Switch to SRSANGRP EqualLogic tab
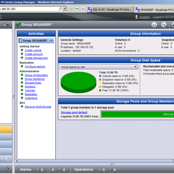The width and height of the screenshot is (174, 174). [154, 10]
